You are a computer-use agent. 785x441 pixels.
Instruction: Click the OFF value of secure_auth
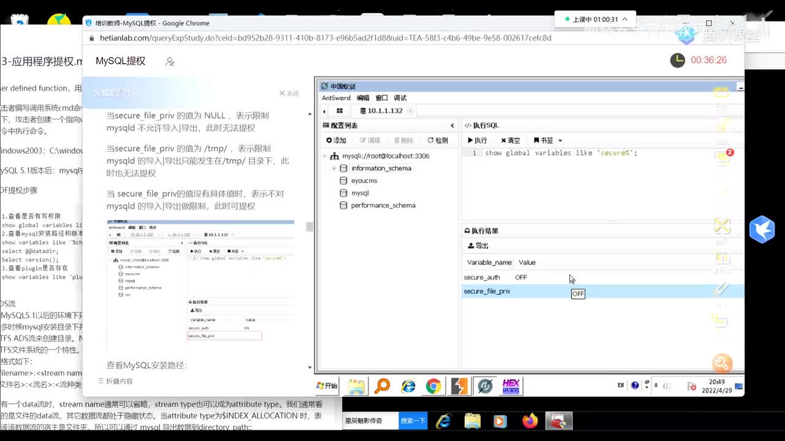point(521,277)
